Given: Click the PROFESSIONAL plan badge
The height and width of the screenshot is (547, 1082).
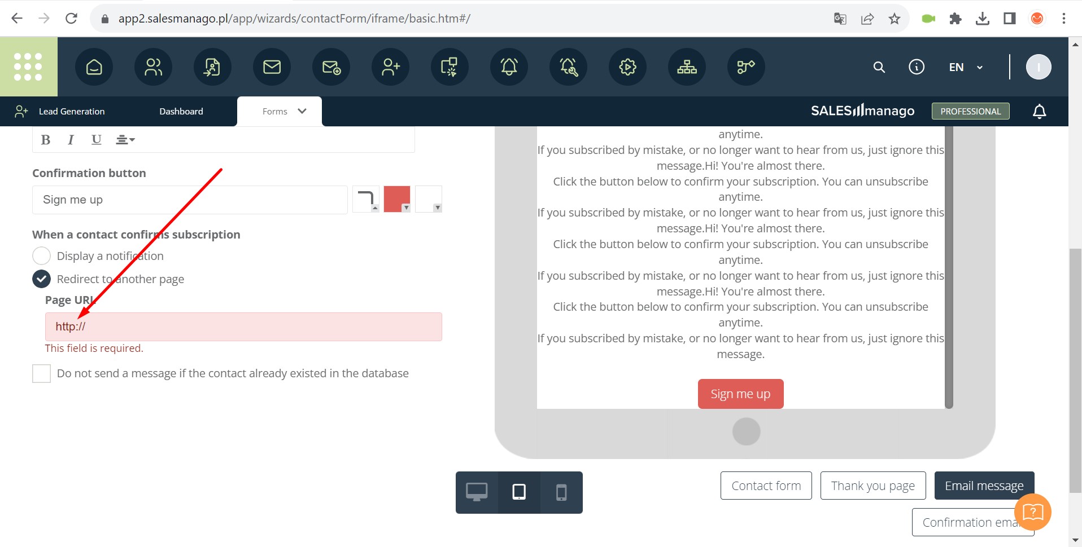Looking at the screenshot, I should pos(970,111).
